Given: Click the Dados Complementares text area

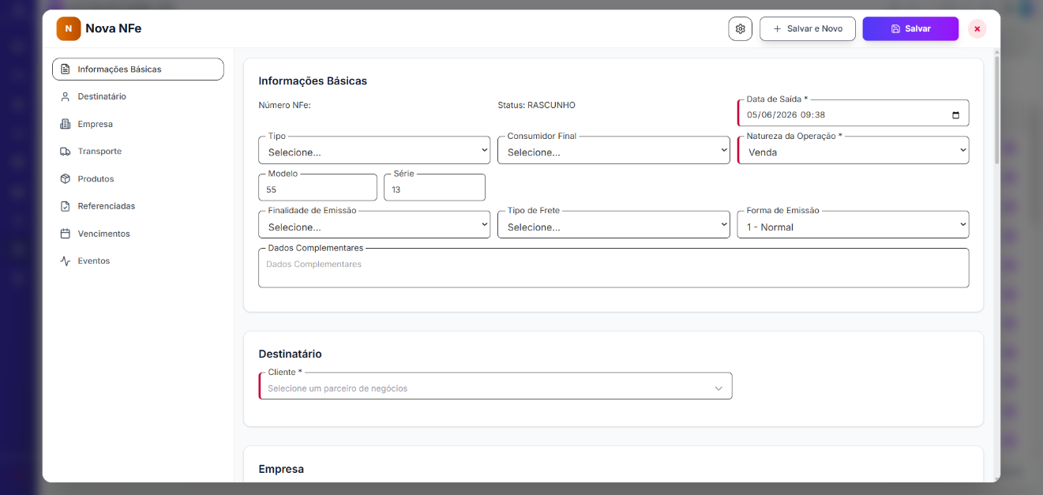Looking at the screenshot, I should [x=613, y=269].
